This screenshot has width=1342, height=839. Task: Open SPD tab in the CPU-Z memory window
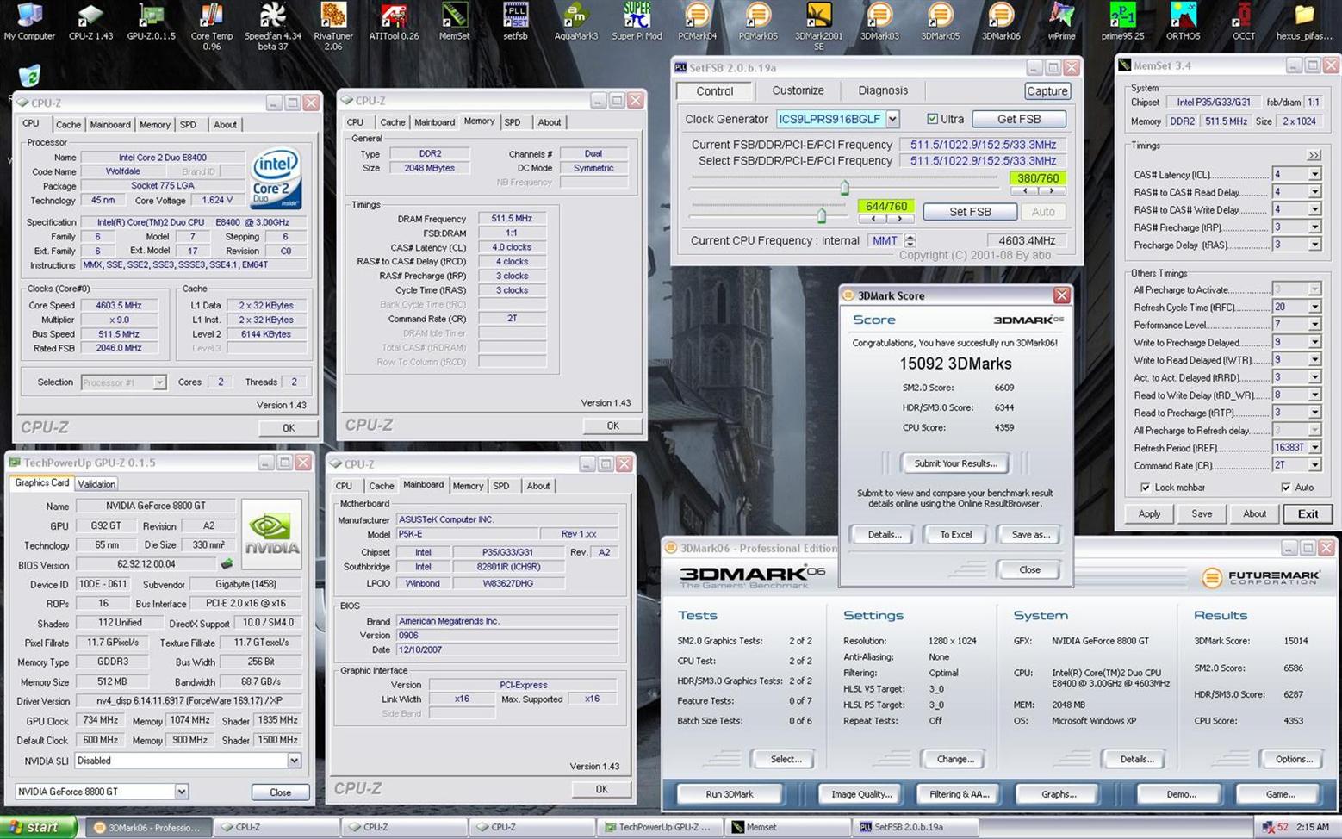pos(513,122)
